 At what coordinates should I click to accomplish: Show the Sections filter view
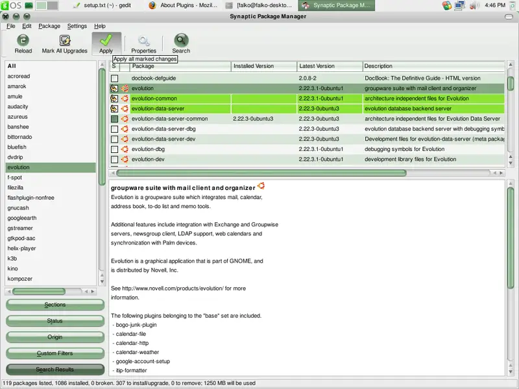pyautogui.click(x=55, y=305)
